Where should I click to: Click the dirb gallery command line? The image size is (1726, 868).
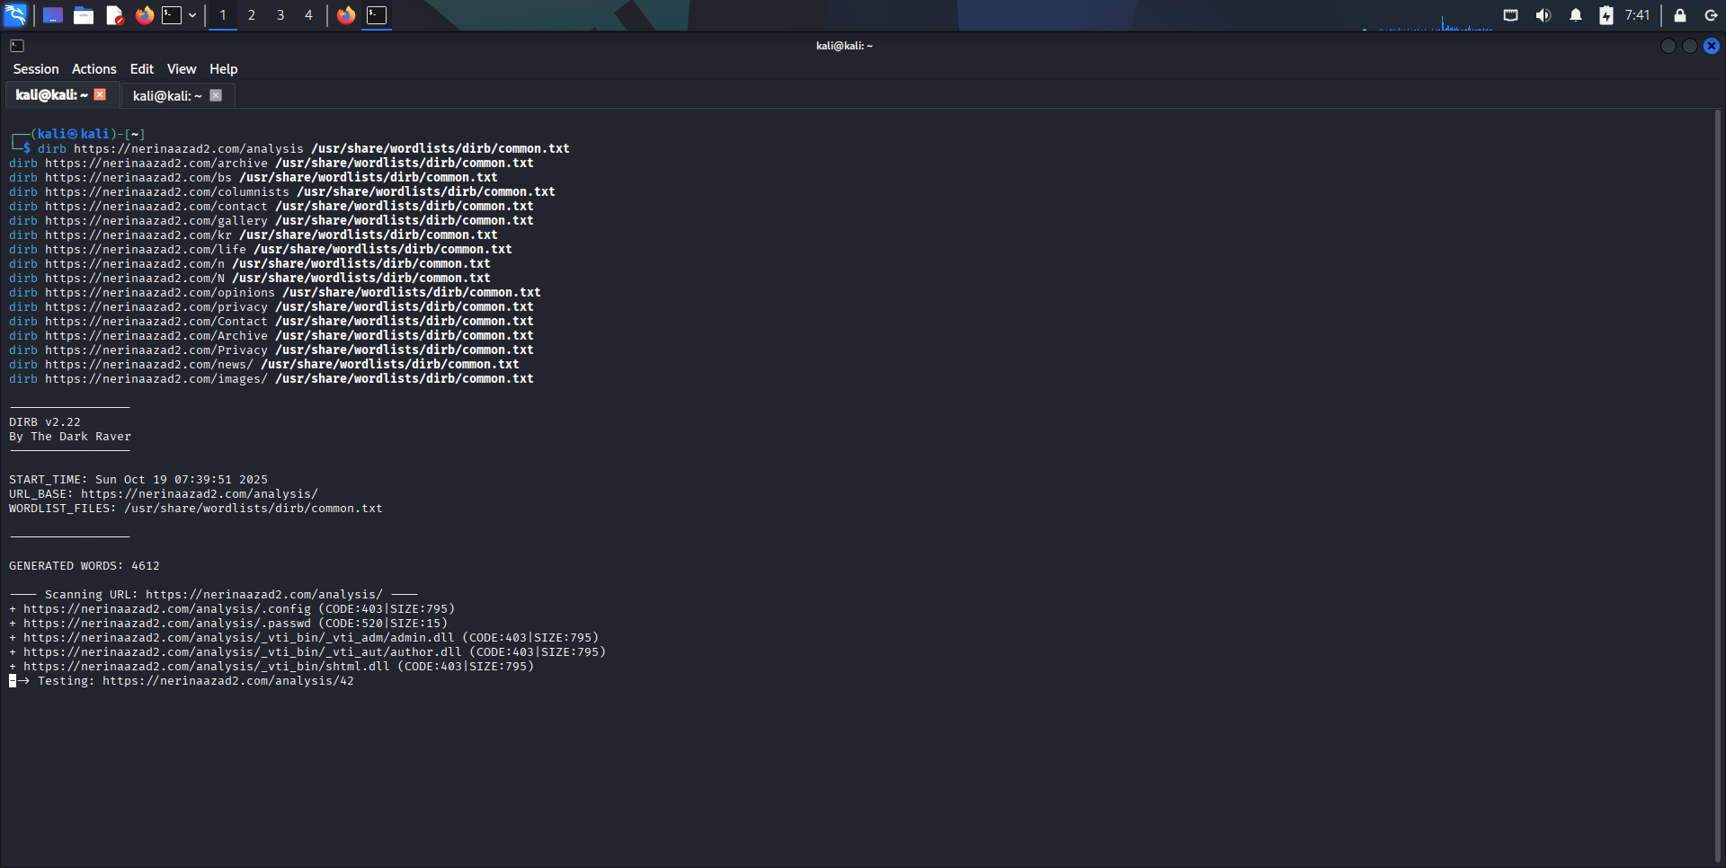pyautogui.click(x=271, y=221)
